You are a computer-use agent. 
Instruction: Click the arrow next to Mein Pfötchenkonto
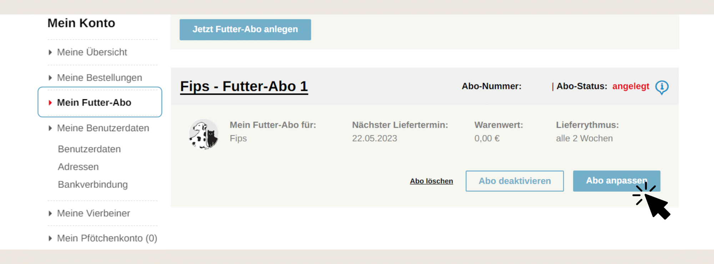click(x=50, y=238)
